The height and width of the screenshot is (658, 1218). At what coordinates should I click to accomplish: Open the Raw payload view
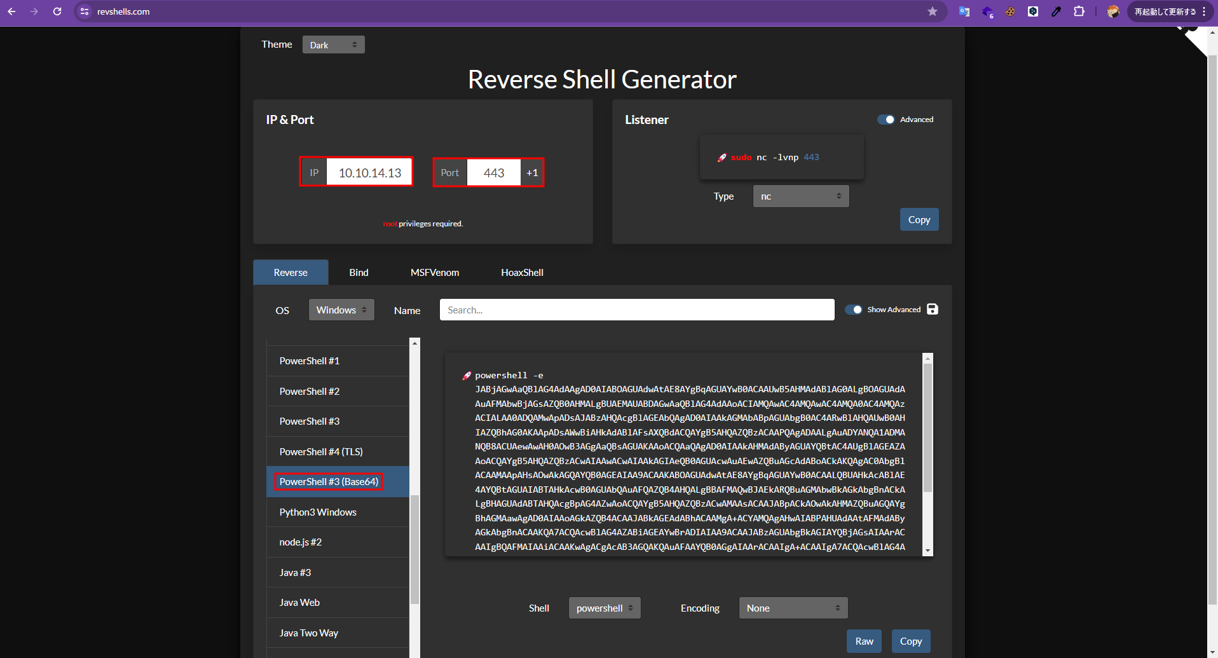(x=865, y=641)
